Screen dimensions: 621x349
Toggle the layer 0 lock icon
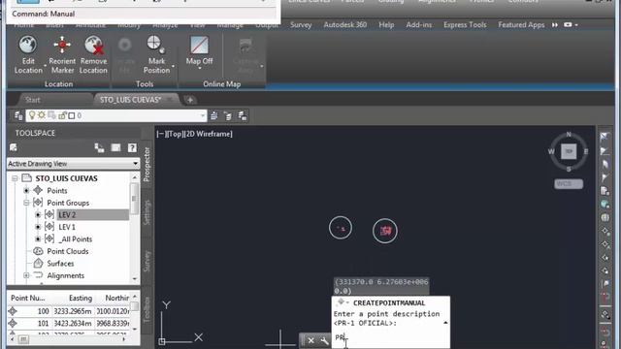coord(62,115)
